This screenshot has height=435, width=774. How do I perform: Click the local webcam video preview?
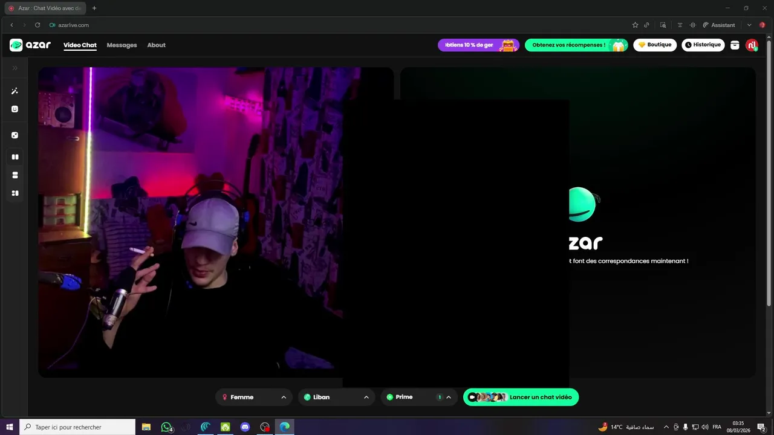(190, 222)
